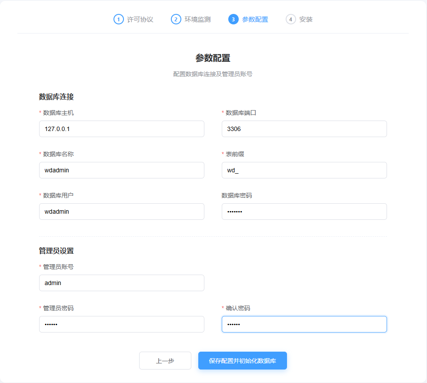Focus the 表前缀 field with wd_
The height and width of the screenshot is (383, 427).
pyautogui.click(x=304, y=170)
